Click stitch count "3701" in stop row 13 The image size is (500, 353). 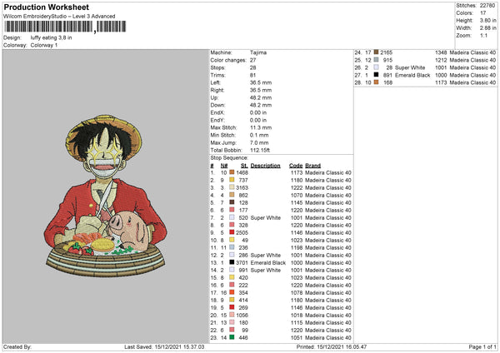click(x=242, y=262)
